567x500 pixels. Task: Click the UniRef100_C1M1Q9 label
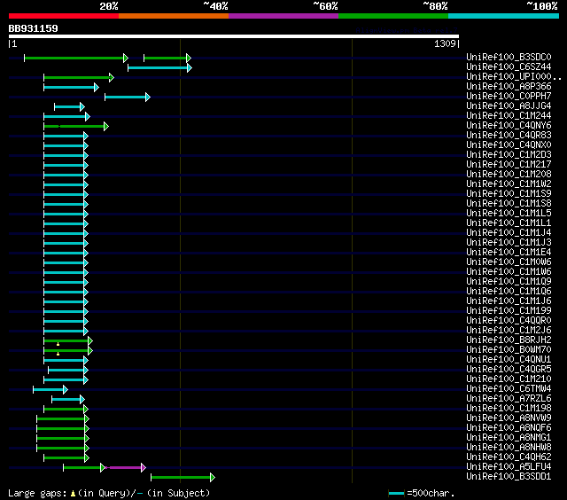click(509, 282)
